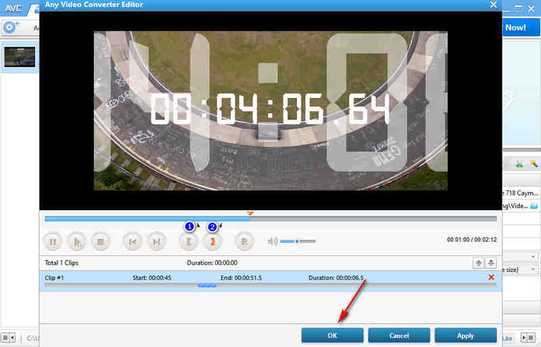Click the orange playhead marker on timeline
The height and width of the screenshot is (347, 541).
tap(250, 213)
